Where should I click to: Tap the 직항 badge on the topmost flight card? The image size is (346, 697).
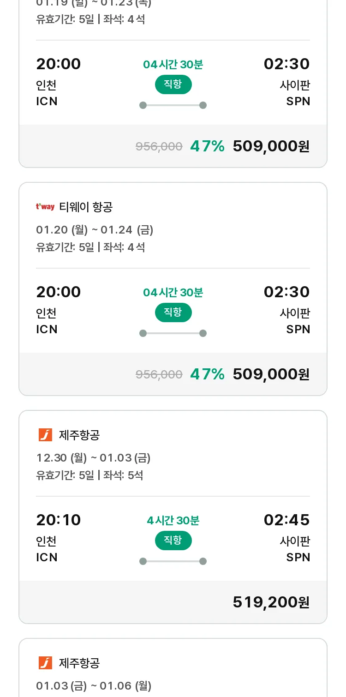pyautogui.click(x=173, y=84)
